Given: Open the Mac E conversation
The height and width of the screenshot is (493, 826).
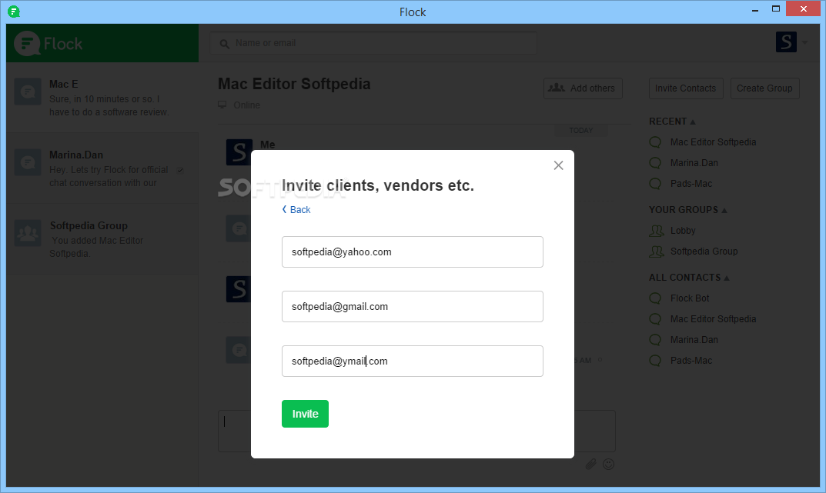Looking at the screenshot, I should [x=102, y=98].
